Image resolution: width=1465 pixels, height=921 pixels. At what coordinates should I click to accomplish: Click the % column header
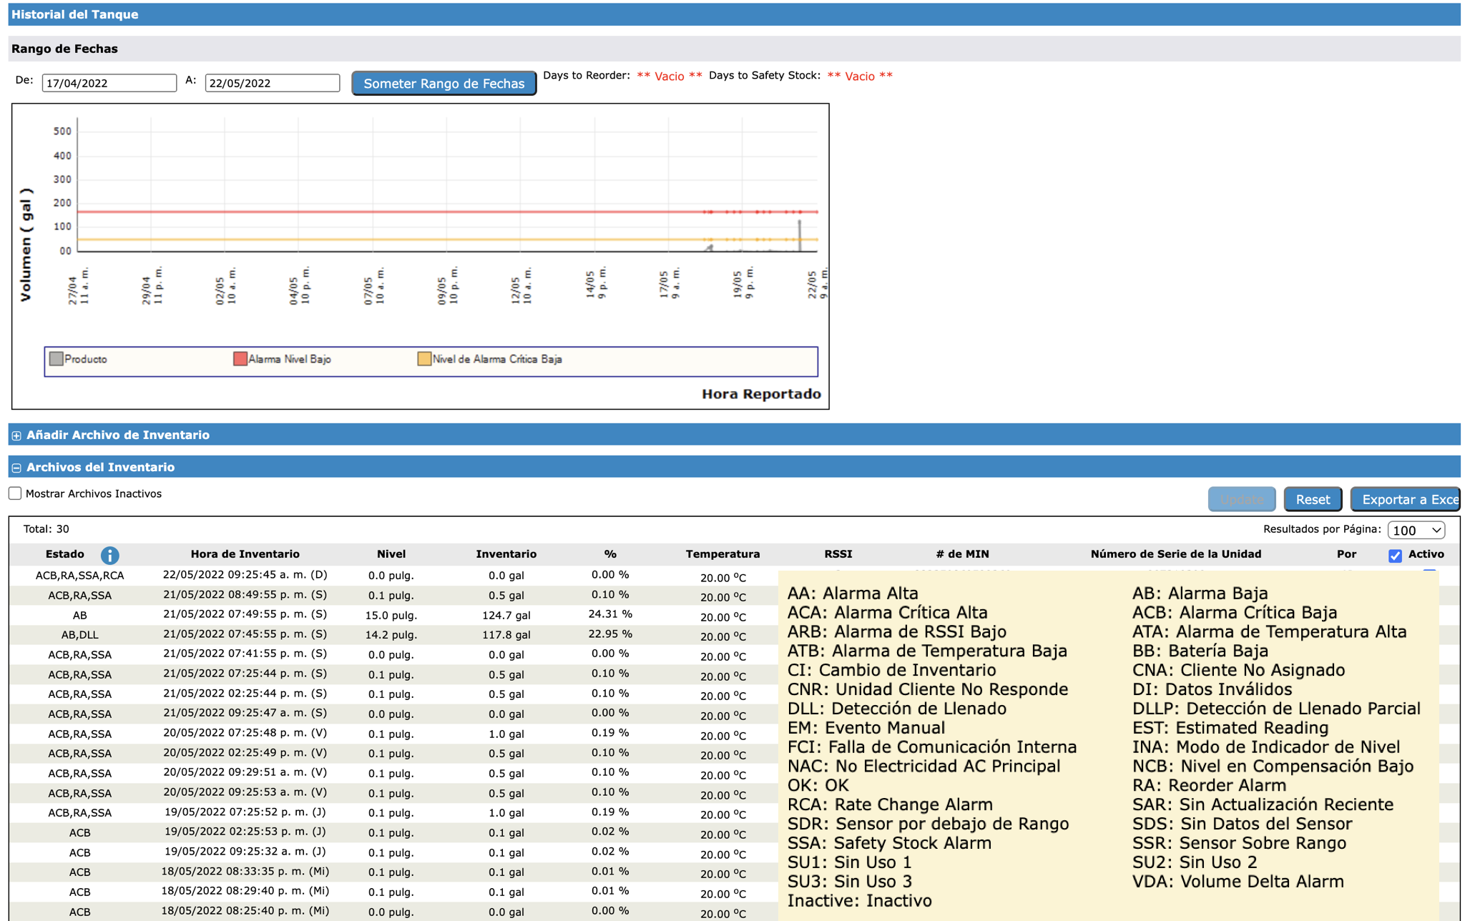[x=610, y=554]
